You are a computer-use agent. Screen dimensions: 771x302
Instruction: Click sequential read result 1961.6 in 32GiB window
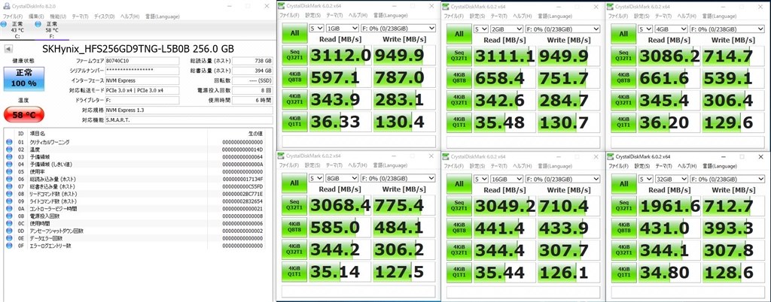point(669,205)
